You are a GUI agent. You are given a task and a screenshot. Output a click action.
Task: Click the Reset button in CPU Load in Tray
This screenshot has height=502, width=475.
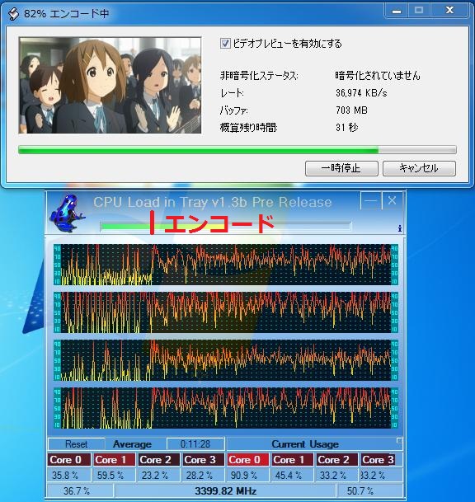76,444
